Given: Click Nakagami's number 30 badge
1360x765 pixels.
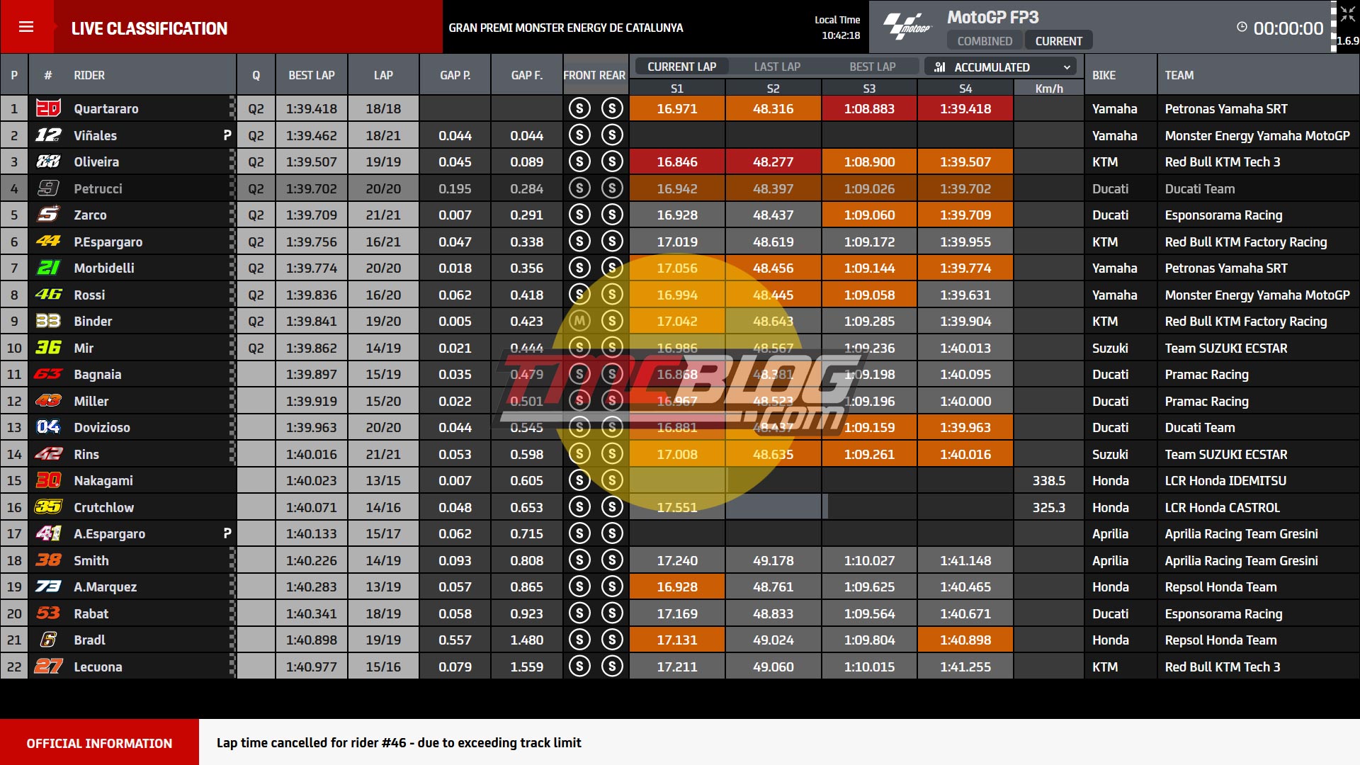Looking at the screenshot, I should click(x=48, y=480).
